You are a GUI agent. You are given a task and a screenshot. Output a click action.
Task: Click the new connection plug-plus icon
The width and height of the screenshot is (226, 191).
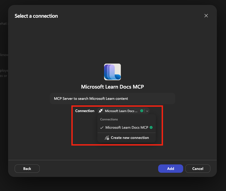pyautogui.click(x=107, y=138)
